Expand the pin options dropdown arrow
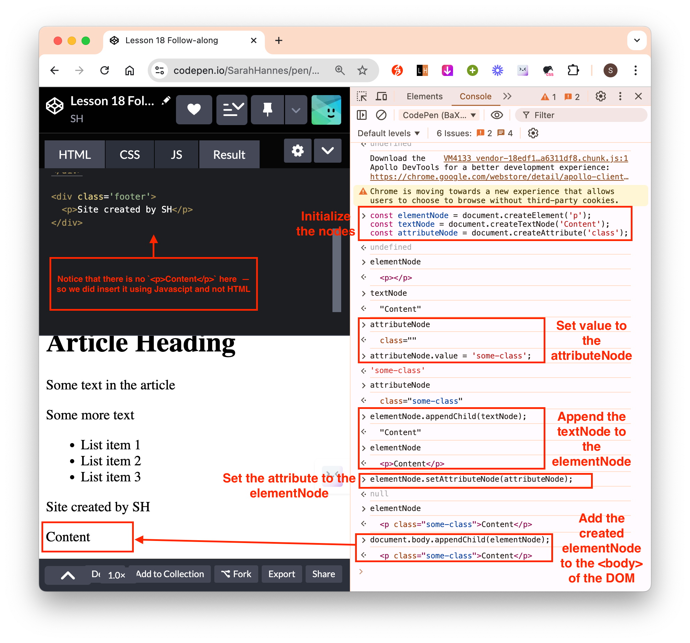This screenshot has height=643, width=690. coord(296,110)
